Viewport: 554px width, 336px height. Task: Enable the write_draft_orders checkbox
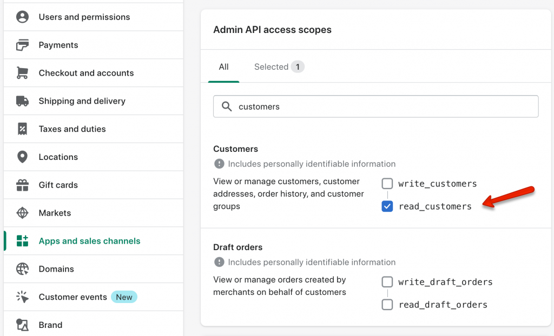point(387,281)
